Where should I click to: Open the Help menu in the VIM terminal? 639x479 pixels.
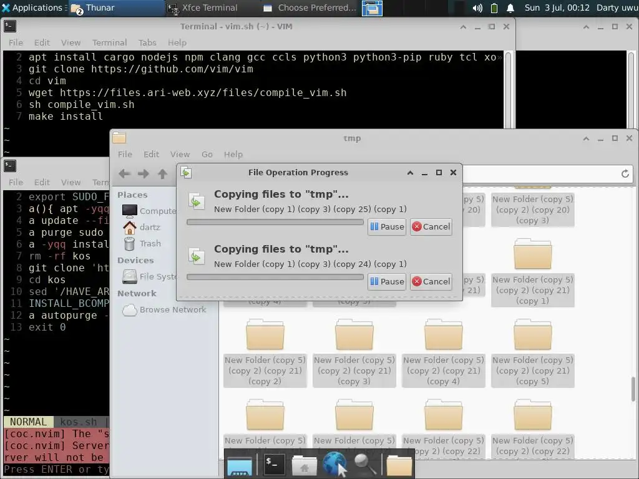click(x=177, y=42)
